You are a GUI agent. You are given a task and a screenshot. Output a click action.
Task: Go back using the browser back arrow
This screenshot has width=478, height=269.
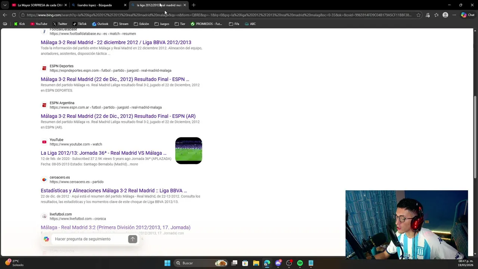pos(5,15)
